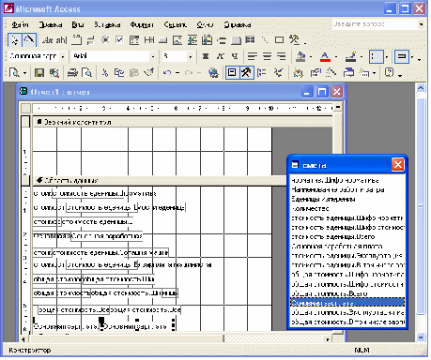The width and height of the screenshot is (431, 360).
Task: Apply the Fill/Back Color bucket
Action: click(300, 56)
